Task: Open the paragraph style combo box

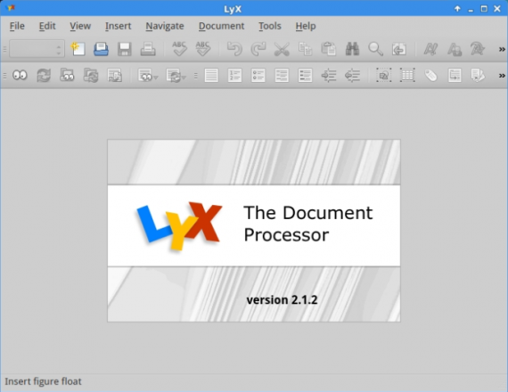Action: click(x=37, y=49)
